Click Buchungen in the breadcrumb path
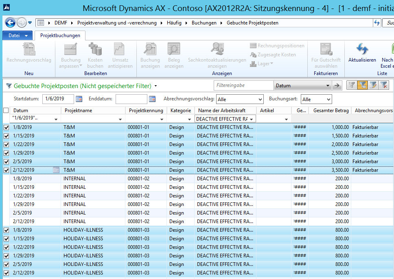Screen dimensions: 394x279 coord(204,23)
